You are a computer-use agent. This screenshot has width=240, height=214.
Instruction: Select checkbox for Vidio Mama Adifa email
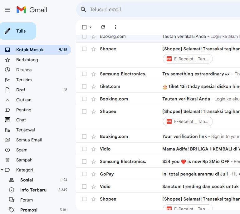[x=84, y=149]
